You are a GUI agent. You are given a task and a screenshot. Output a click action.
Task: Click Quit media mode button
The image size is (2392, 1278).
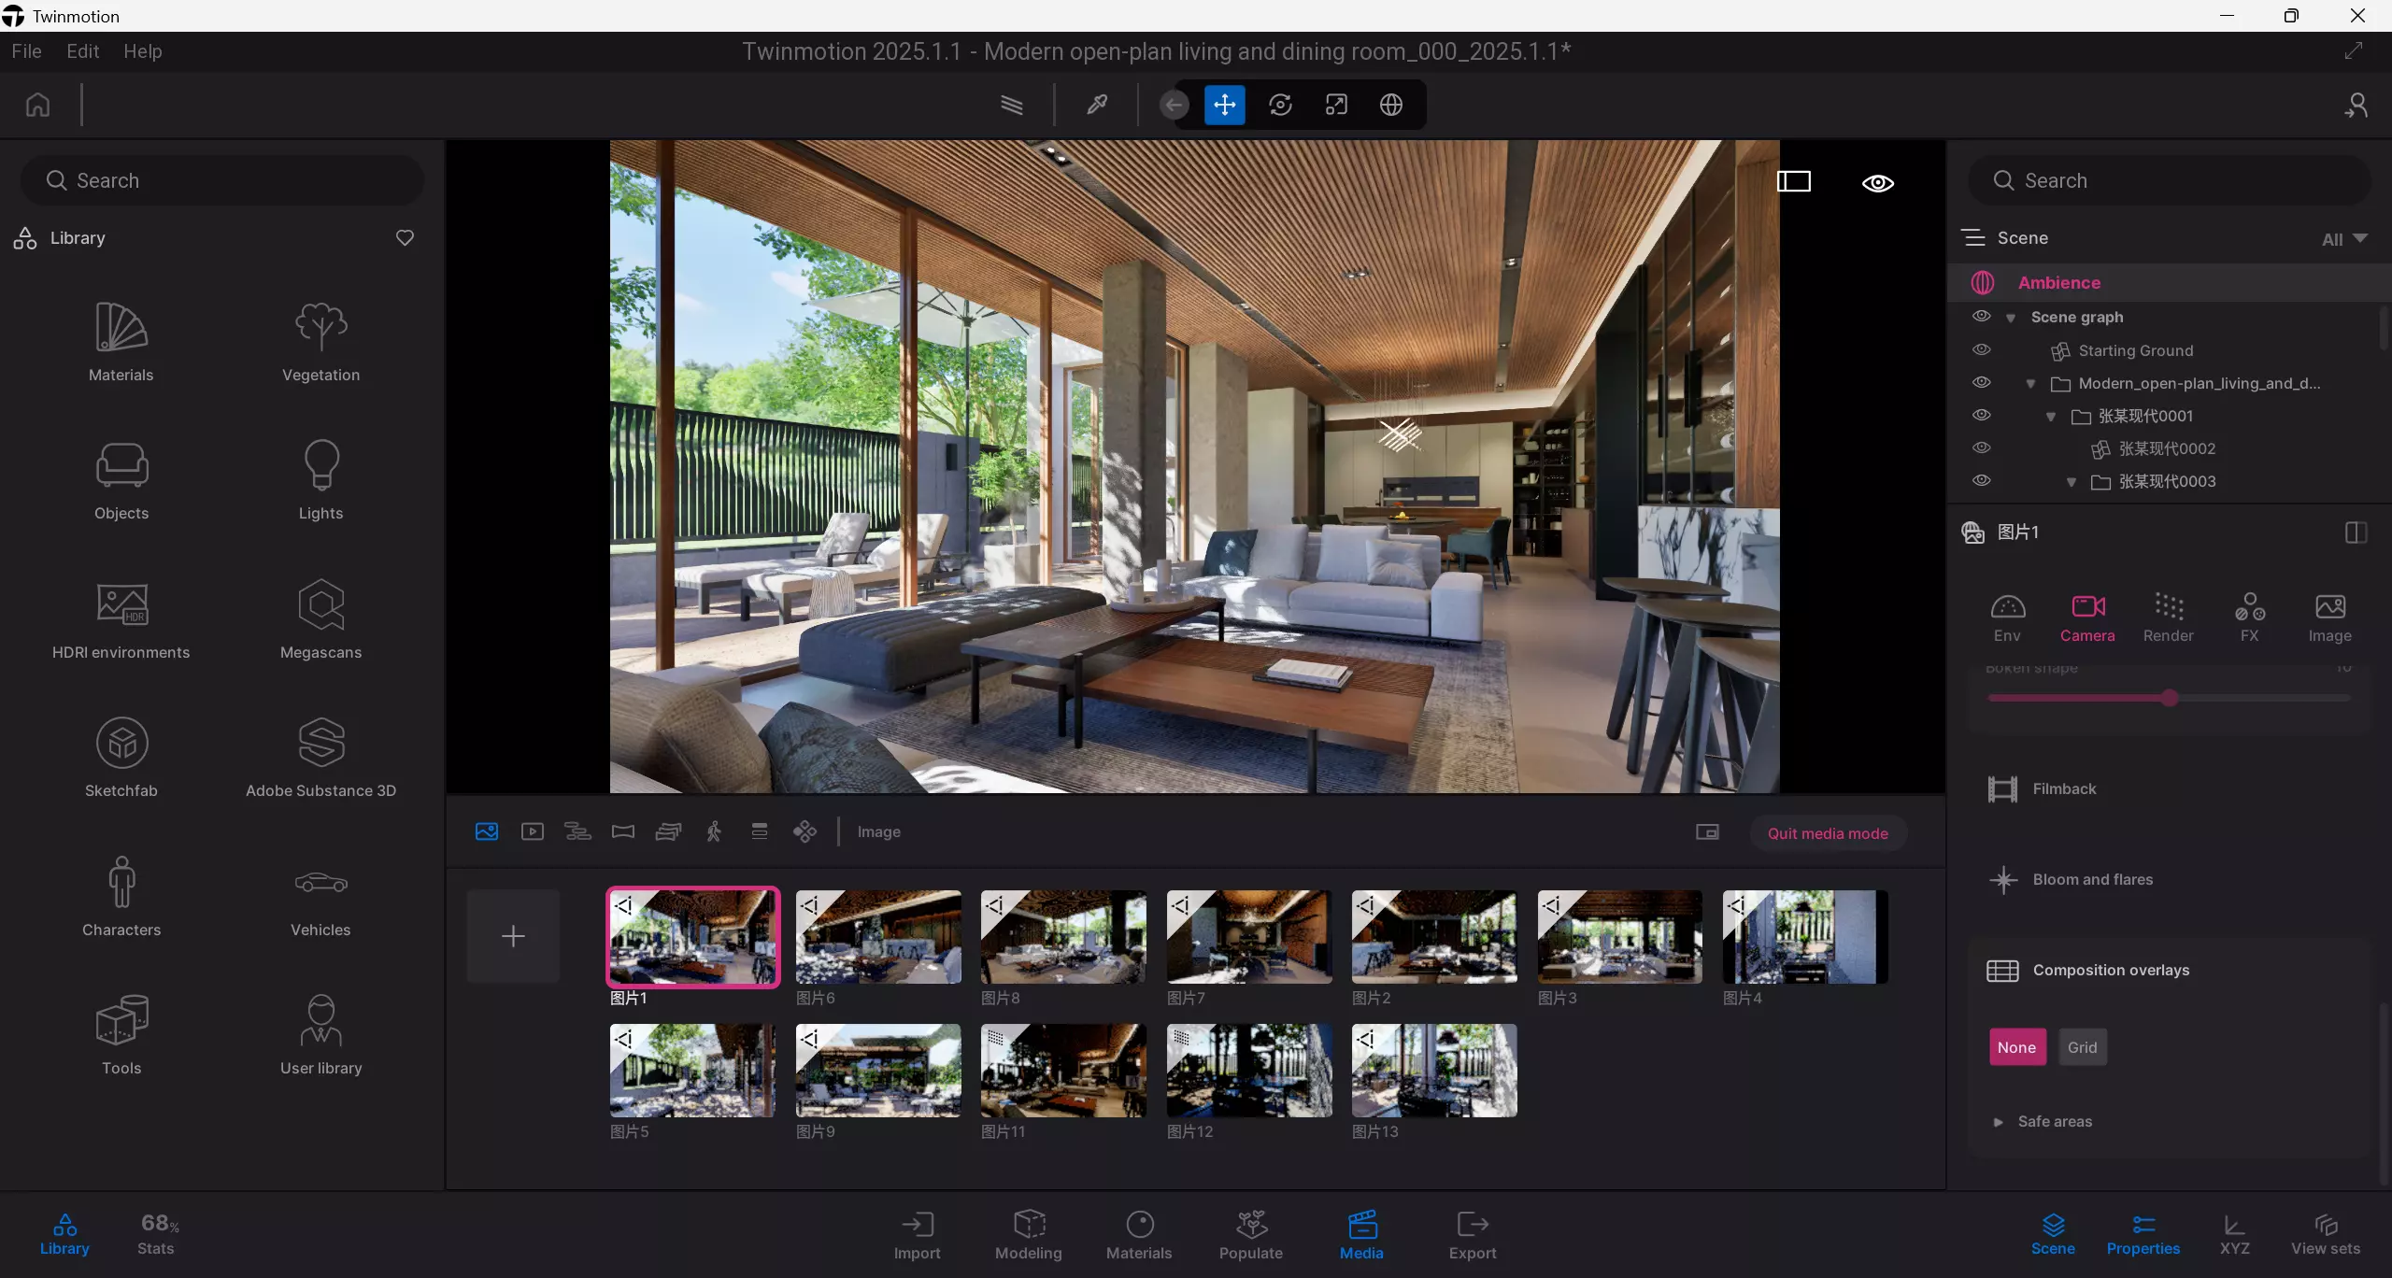pyautogui.click(x=1828, y=833)
